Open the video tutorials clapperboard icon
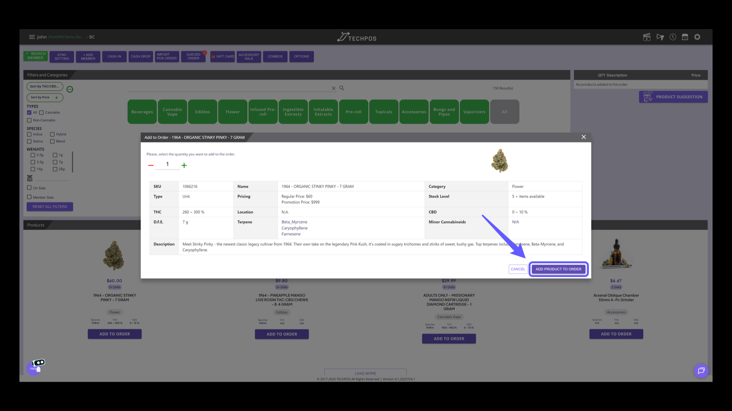732x411 pixels. 647,37
